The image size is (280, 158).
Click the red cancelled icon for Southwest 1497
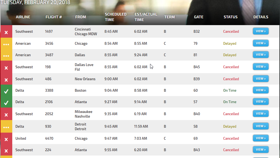(6, 32)
